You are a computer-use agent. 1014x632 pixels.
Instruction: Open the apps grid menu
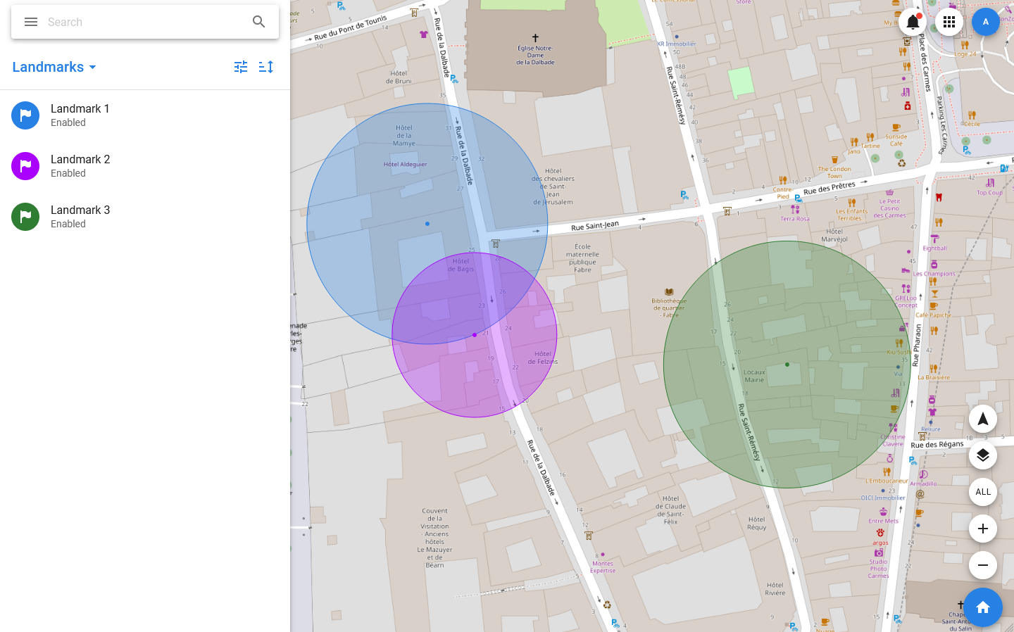[x=949, y=22]
